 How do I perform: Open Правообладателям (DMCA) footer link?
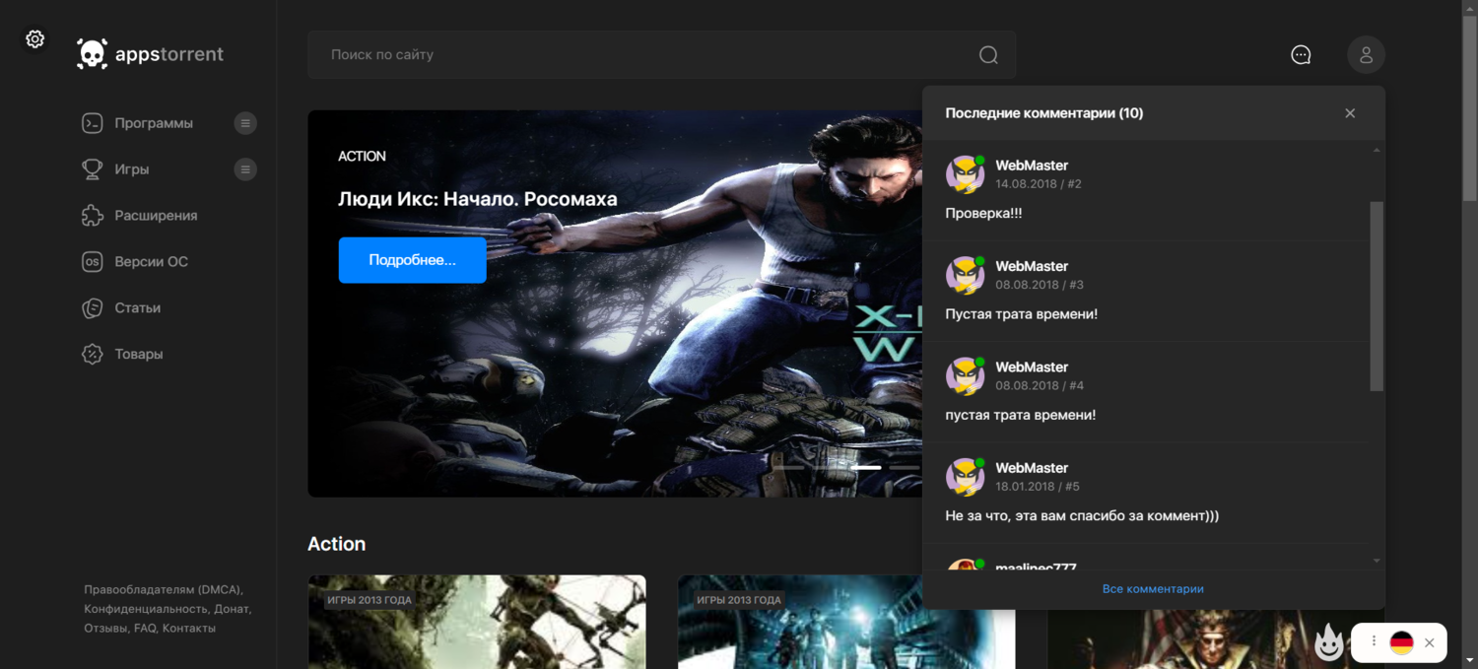(x=162, y=590)
